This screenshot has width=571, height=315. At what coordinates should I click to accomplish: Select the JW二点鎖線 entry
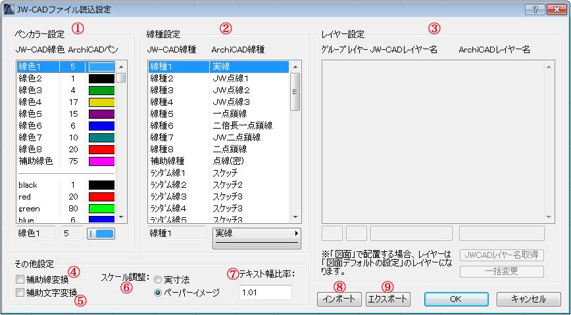point(237,137)
